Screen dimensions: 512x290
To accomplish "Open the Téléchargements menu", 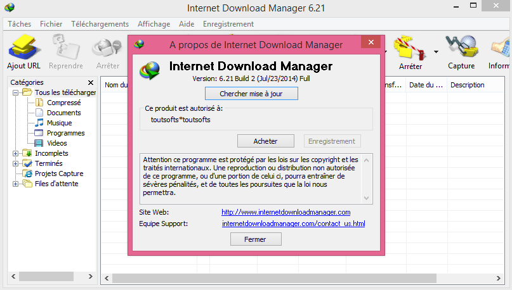I will pyautogui.click(x=100, y=24).
